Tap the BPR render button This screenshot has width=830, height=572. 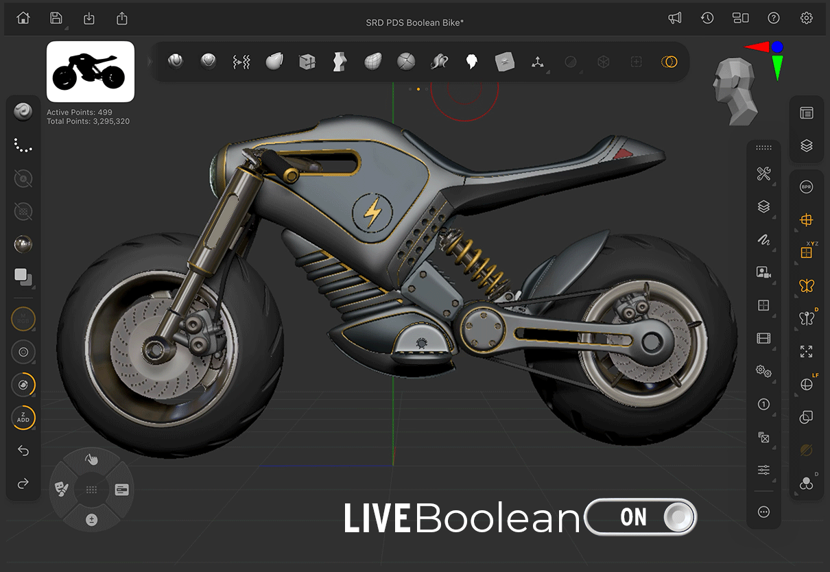click(x=806, y=187)
